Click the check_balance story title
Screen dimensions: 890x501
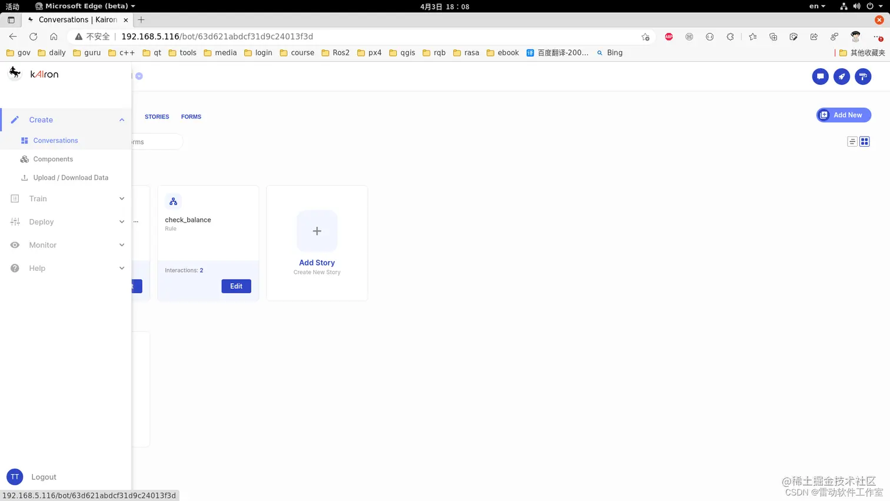[x=188, y=220]
